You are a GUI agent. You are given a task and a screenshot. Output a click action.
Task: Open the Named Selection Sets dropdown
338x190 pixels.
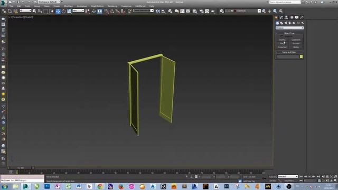click(143, 11)
